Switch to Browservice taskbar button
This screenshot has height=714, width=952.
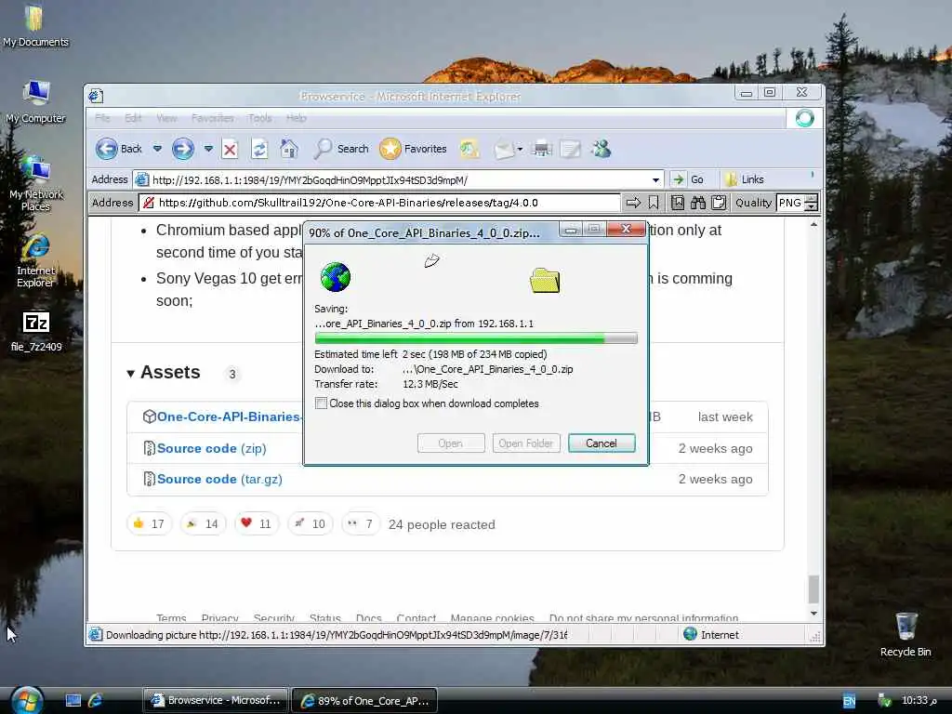pyautogui.click(x=216, y=700)
